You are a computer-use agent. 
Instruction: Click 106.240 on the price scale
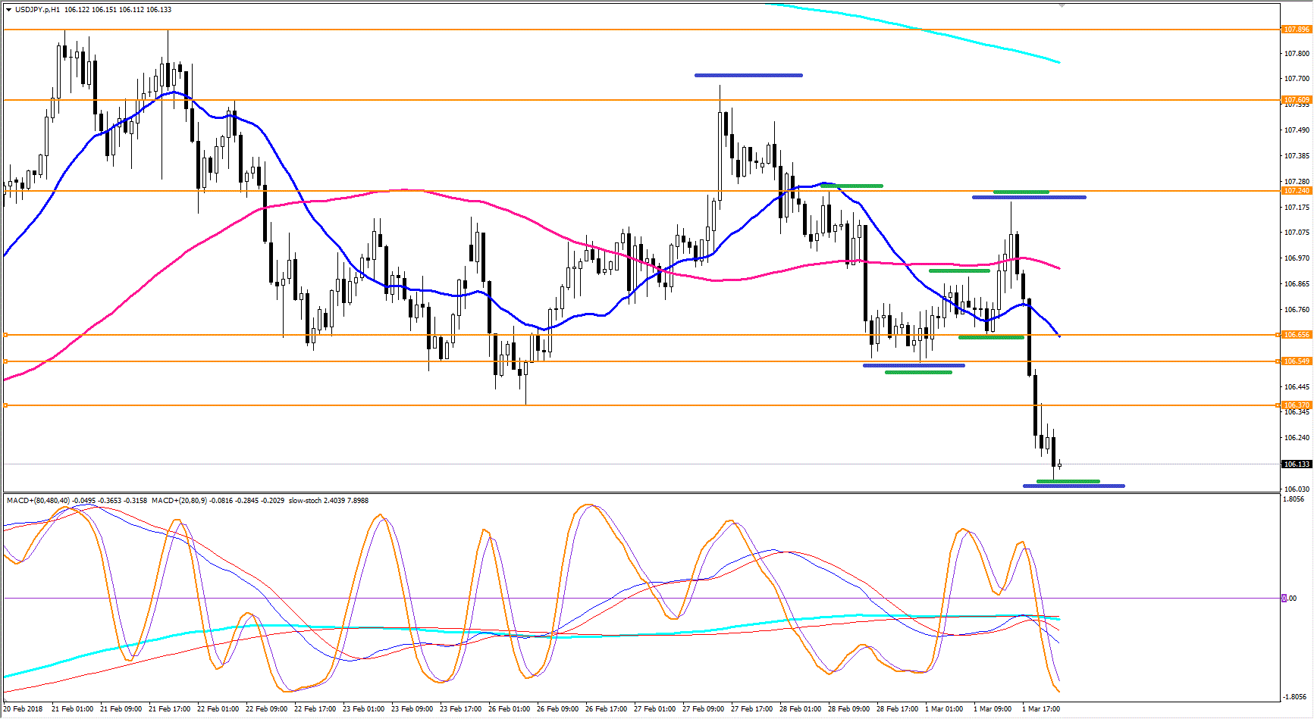pos(1297,438)
